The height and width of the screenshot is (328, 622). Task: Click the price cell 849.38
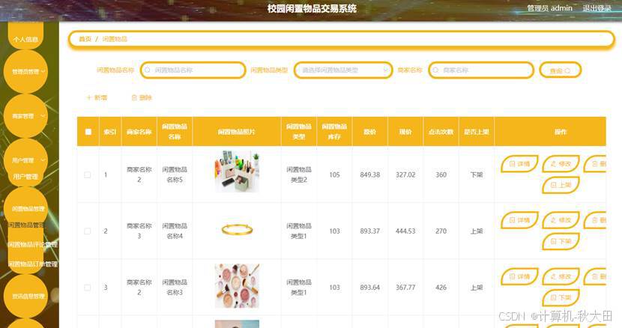pos(369,175)
